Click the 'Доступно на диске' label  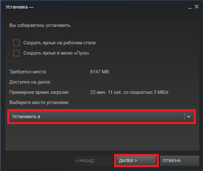coord(30,82)
